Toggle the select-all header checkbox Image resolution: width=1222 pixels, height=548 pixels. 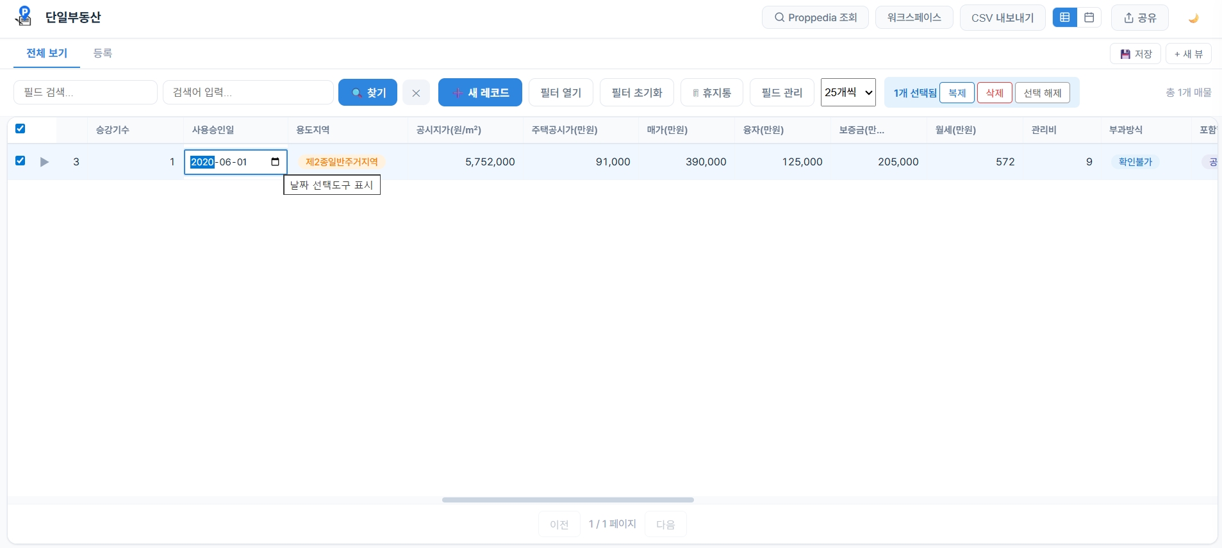tap(21, 129)
